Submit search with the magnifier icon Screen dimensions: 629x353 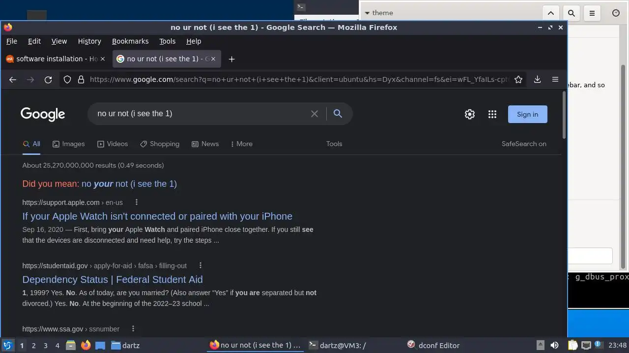pos(338,114)
